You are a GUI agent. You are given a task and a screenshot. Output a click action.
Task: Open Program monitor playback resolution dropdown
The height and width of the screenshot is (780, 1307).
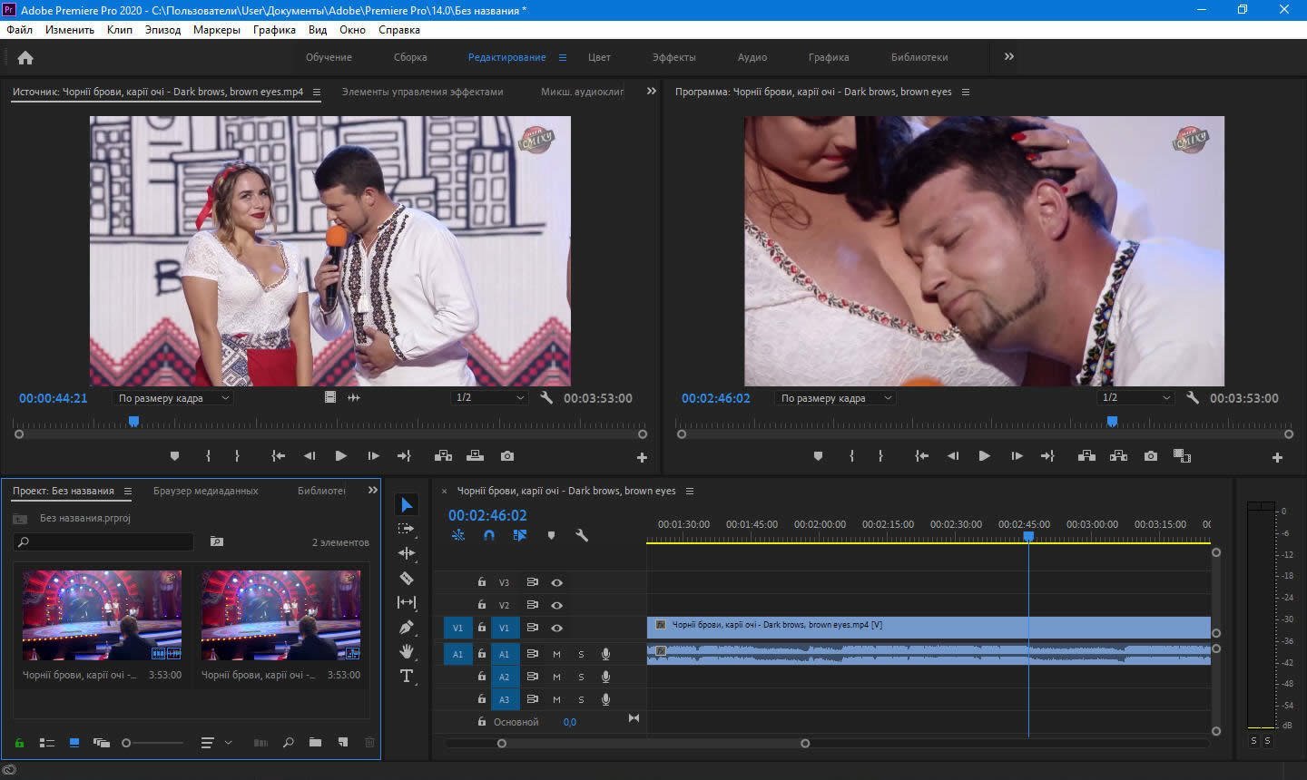pos(1135,398)
